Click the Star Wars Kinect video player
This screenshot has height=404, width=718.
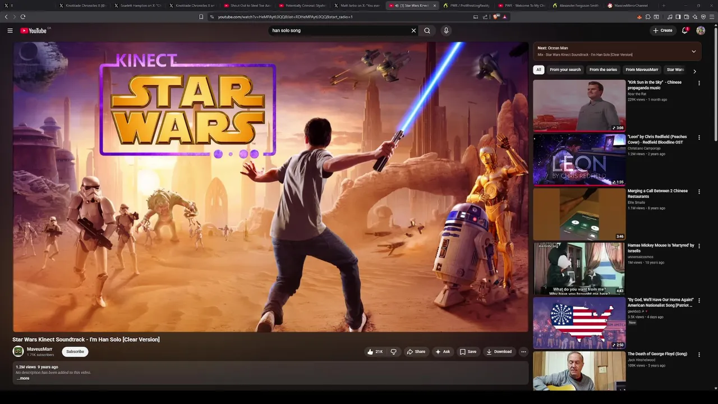click(x=270, y=187)
